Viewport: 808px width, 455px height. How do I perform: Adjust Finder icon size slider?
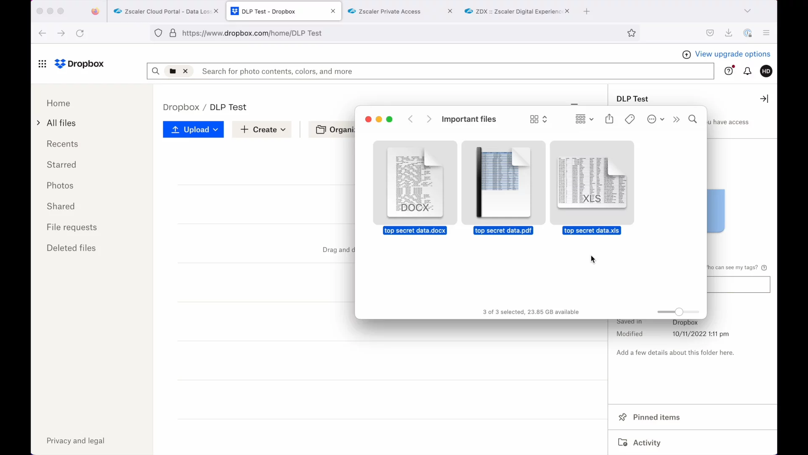coord(679,312)
